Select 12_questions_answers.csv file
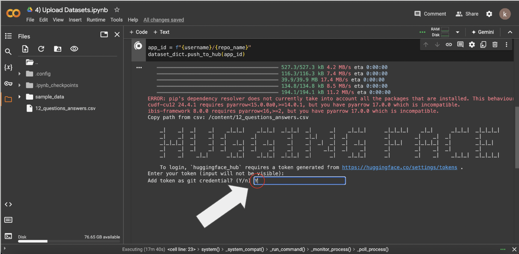Image resolution: width=519 pixels, height=254 pixels. point(65,108)
